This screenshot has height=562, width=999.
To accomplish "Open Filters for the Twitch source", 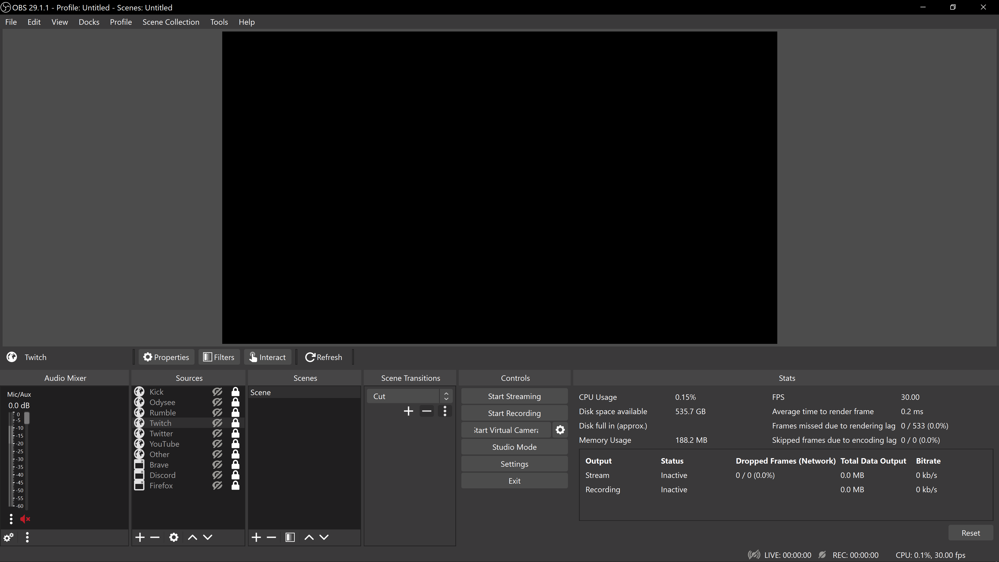I will (x=219, y=357).
